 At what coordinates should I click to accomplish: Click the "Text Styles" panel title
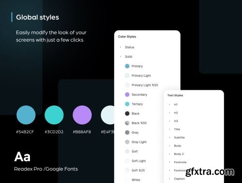click(175, 95)
